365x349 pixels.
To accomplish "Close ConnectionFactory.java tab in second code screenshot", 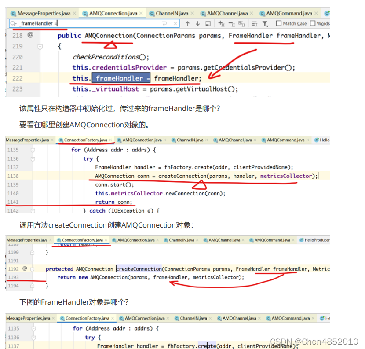I will [x=110, y=140].
